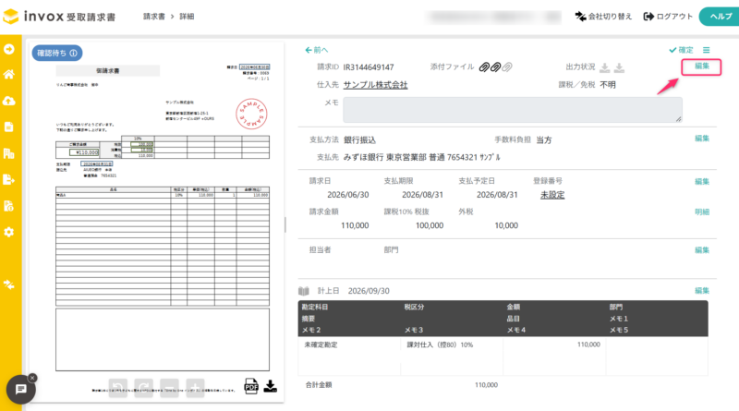Open 明細 for the 請求金額 section
This screenshot has width=739, height=411.
click(702, 212)
